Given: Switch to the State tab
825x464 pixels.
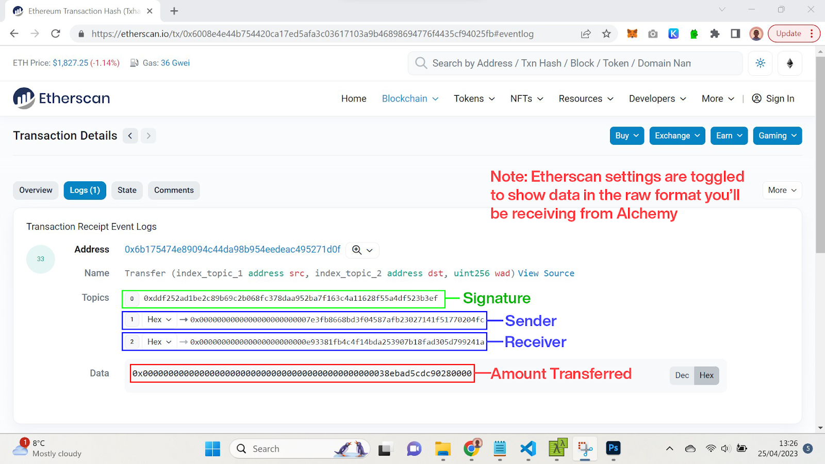Looking at the screenshot, I should coord(127,191).
